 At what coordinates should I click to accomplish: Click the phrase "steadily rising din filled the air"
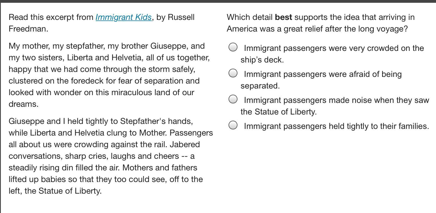64,168
